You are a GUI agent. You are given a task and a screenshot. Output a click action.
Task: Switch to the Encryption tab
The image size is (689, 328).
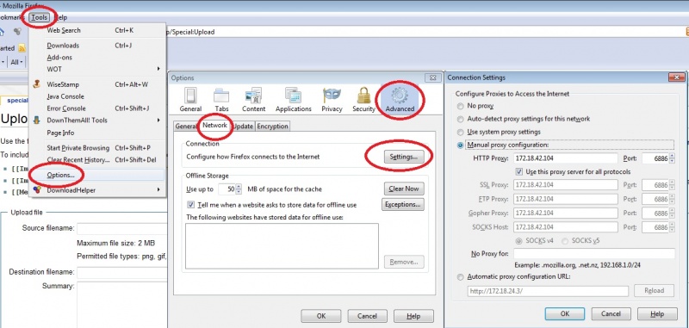pyautogui.click(x=272, y=126)
